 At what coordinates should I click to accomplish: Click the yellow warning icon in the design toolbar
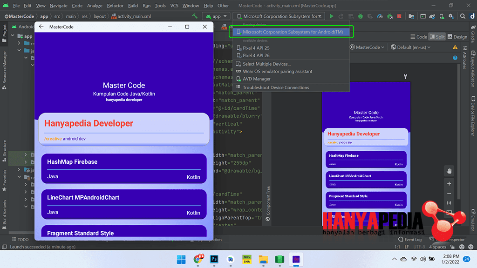[x=455, y=47]
